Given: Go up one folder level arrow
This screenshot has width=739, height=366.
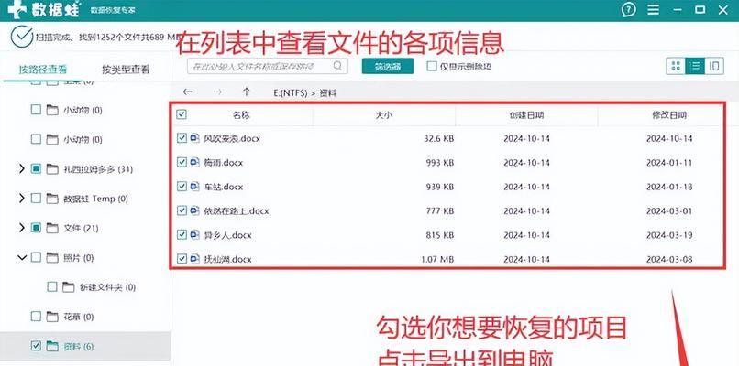Looking at the screenshot, I should coord(246,92).
